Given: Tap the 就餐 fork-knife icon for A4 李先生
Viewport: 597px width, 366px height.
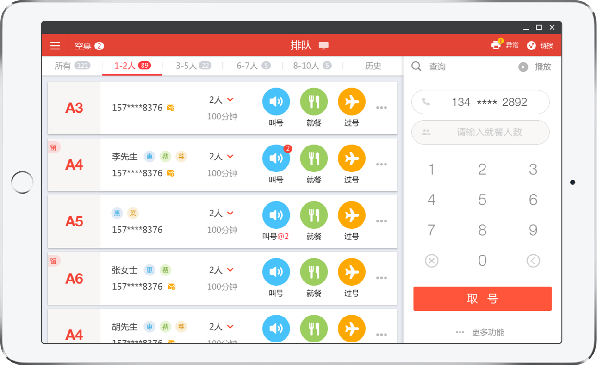Looking at the screenshot, I should [x=314, y=159].
